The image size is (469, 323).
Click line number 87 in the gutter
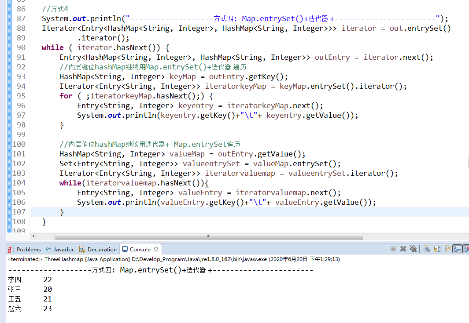coord(21,18)
